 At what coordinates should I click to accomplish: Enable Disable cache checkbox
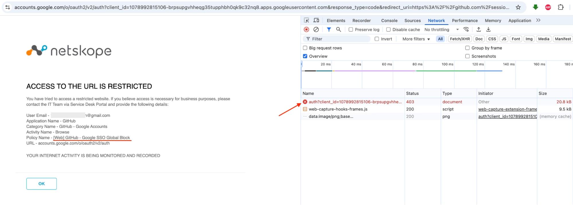tap(388, 30)
